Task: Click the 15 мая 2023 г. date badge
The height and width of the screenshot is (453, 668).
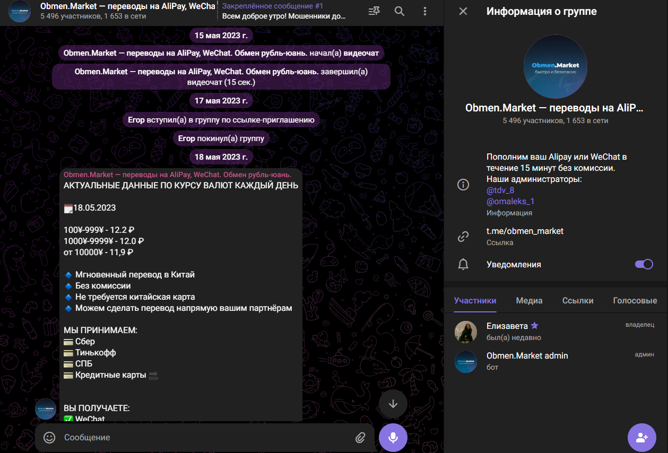Action: tap(221, 36)
